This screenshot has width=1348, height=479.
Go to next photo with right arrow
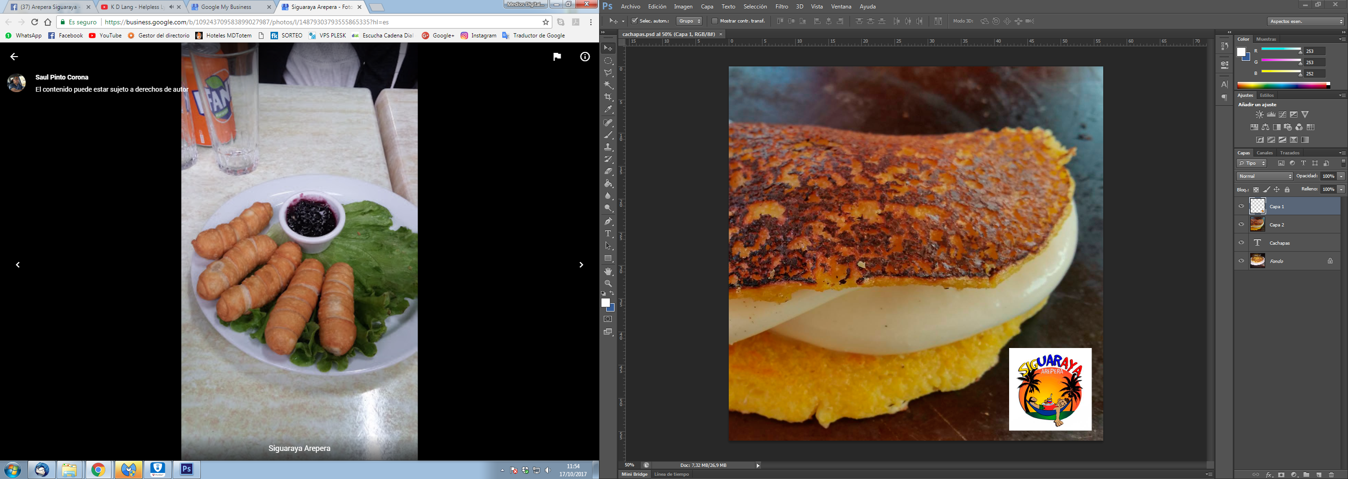click(x=581, y=265)
